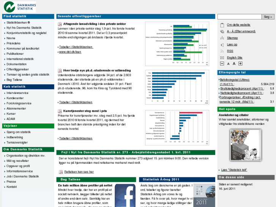276x207 pixels.
Task: Open Indberetning link
Action: click(x=14, y=137)
